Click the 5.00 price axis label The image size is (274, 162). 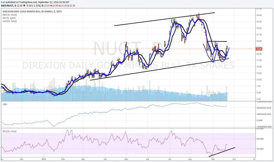(259, 92)
